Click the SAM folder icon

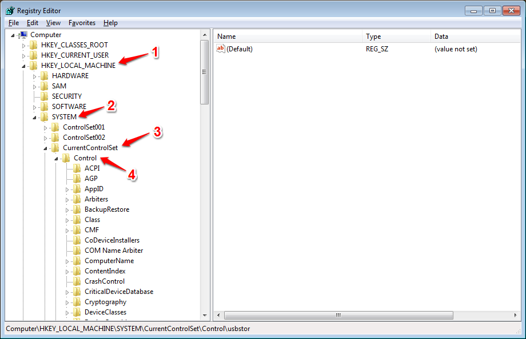[x=44, y=86]
